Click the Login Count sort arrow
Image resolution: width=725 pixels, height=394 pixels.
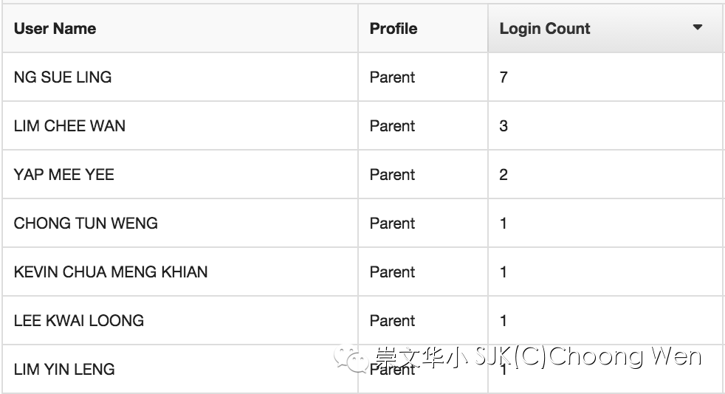(697, 27)
